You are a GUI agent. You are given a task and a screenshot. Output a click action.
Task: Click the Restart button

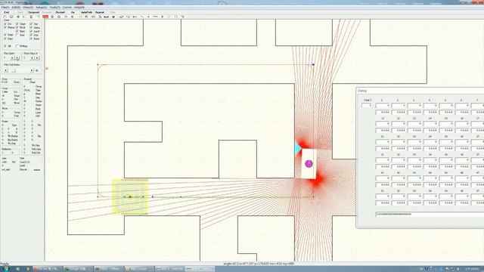click(60, 12)
